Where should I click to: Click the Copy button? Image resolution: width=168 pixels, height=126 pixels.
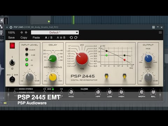click(x=24, y=37)
